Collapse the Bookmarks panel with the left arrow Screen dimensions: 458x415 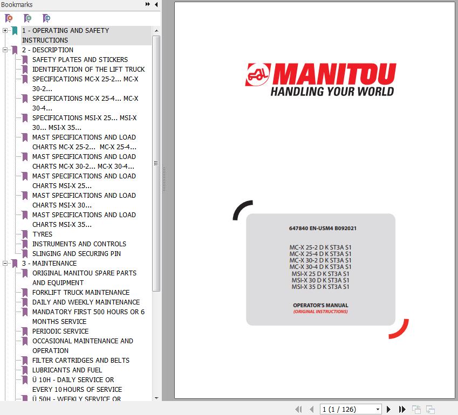tap(156, 4)
